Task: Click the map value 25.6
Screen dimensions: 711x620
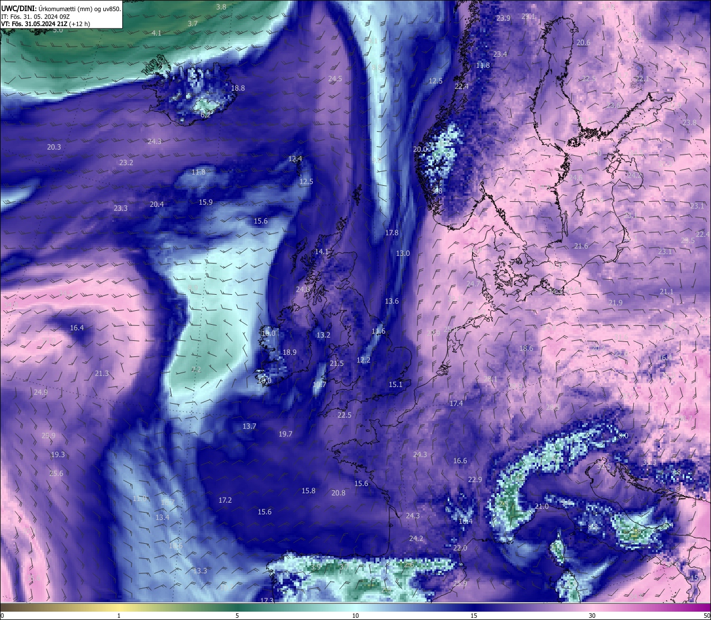Action: 56,473
